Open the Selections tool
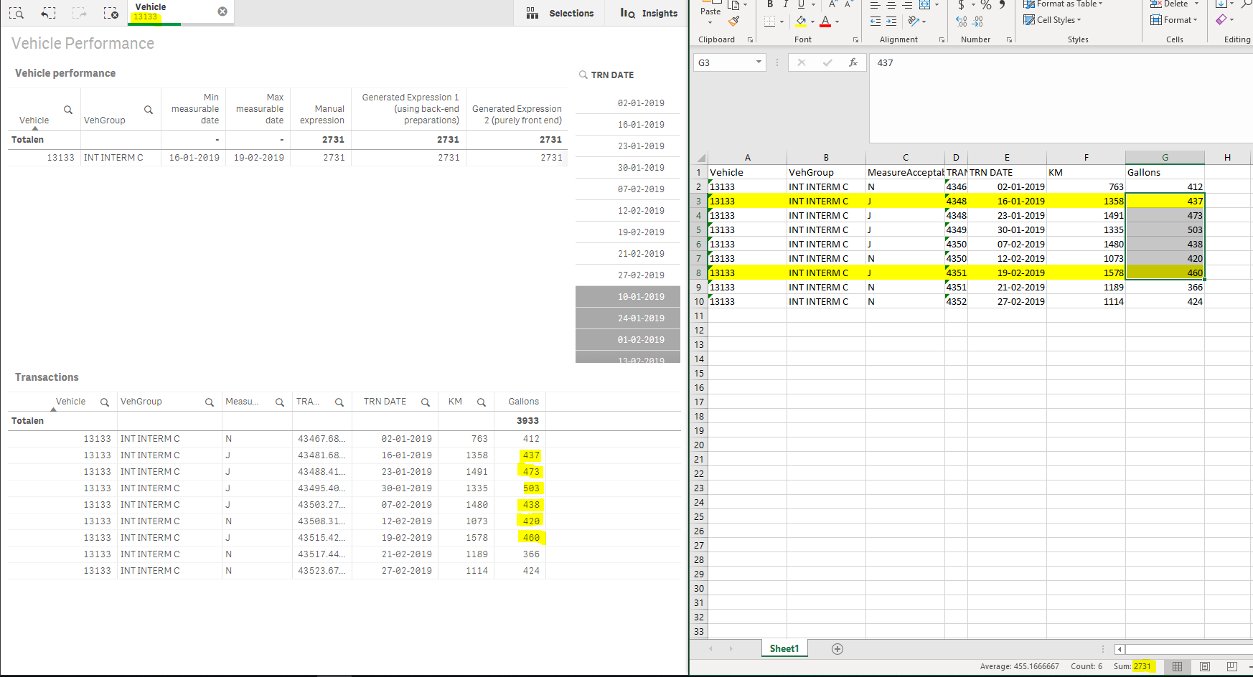The image size is (1253, 677). pyautogui.click(x=560, y=13)
